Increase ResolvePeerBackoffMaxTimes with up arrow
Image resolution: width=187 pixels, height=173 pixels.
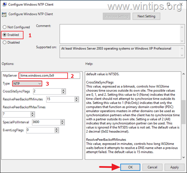coord(33,113)
